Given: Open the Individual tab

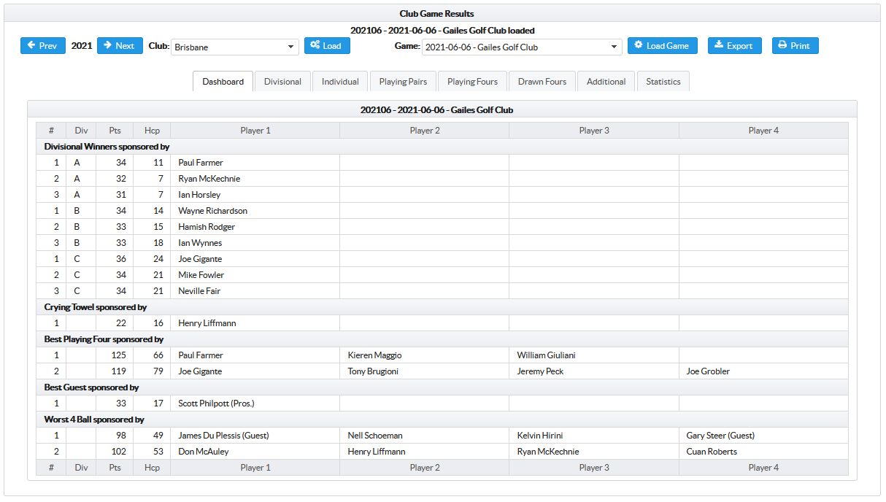Looking at the screenshot, I should tap(340, 82).
